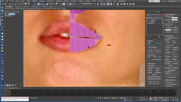Toggle the Angle Snap icon
Viewport: 181px width, 102px height.
70,4
